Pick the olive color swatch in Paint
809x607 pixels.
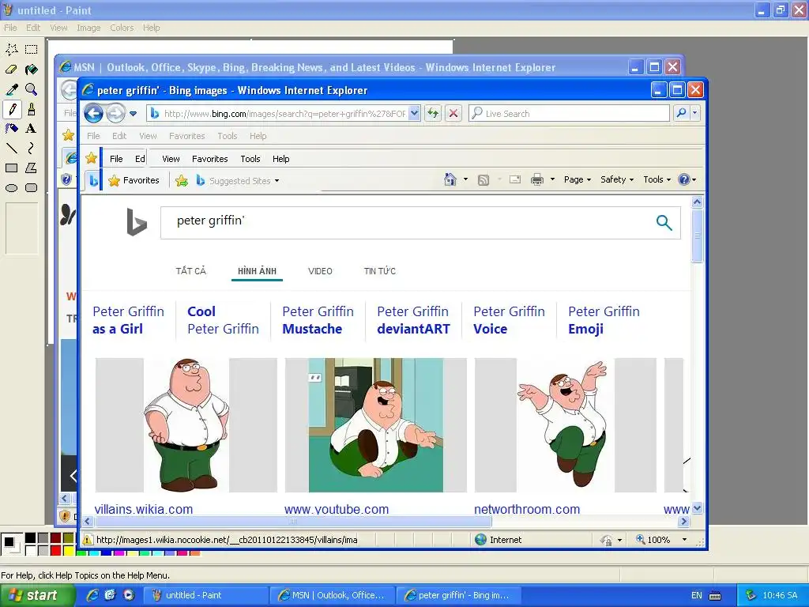click(68, 538)
